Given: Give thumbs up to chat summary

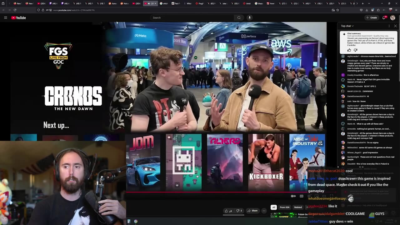Looking at the screenshot, I should [349, 50].
